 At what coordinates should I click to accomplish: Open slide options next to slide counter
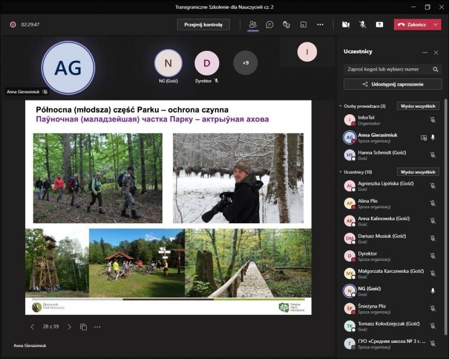pos(97,327)
